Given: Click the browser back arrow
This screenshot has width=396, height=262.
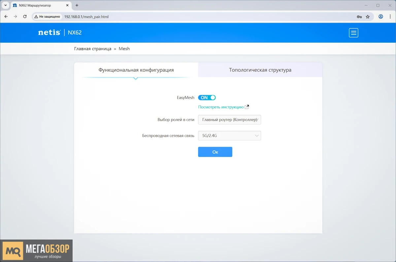Looking at the screenshot, I should [x=6, y=17].
